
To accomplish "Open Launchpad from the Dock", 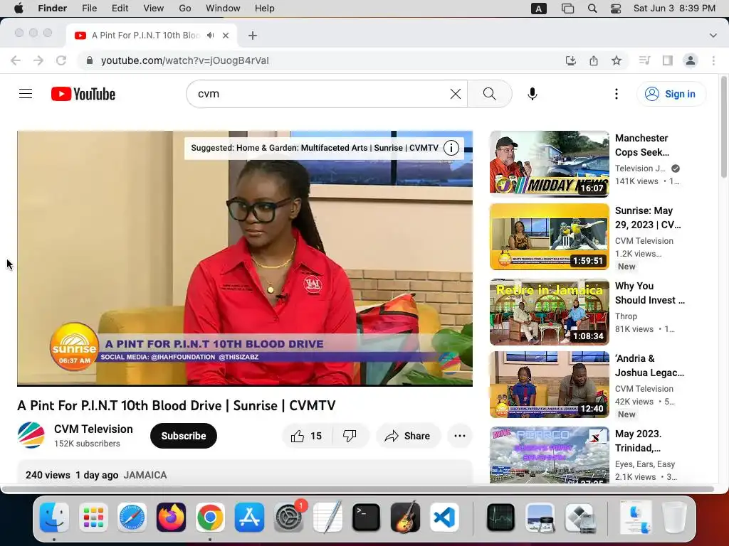I will [x=93, y=517].
